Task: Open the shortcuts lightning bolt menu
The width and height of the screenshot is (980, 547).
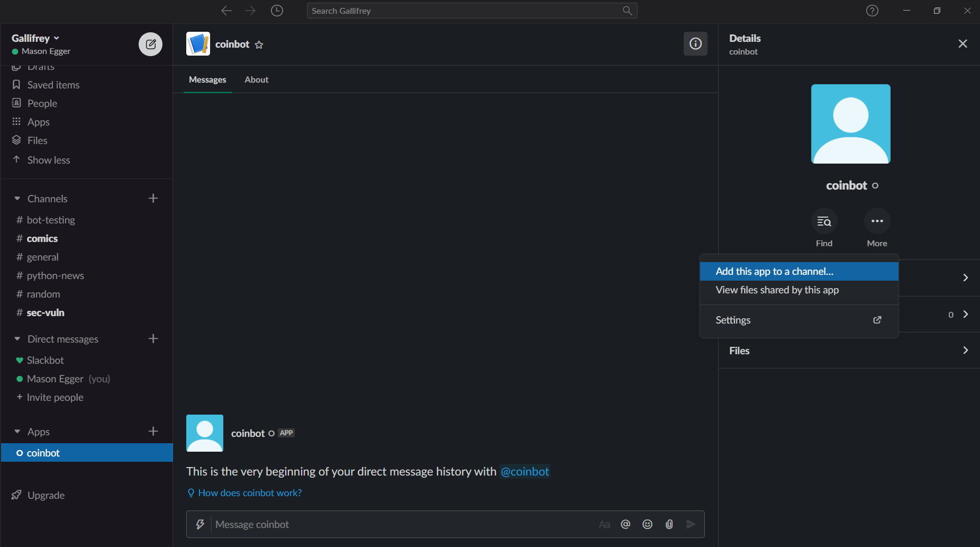Action: coord(200,524)
